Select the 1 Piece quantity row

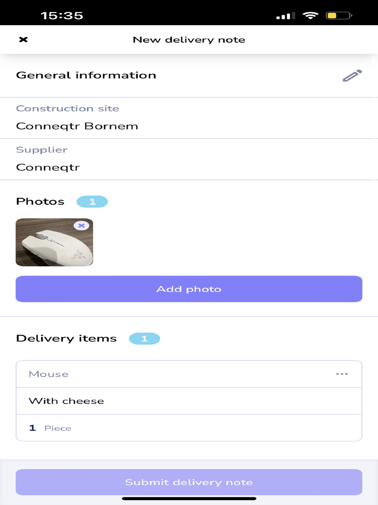click(x=189, y=428)
